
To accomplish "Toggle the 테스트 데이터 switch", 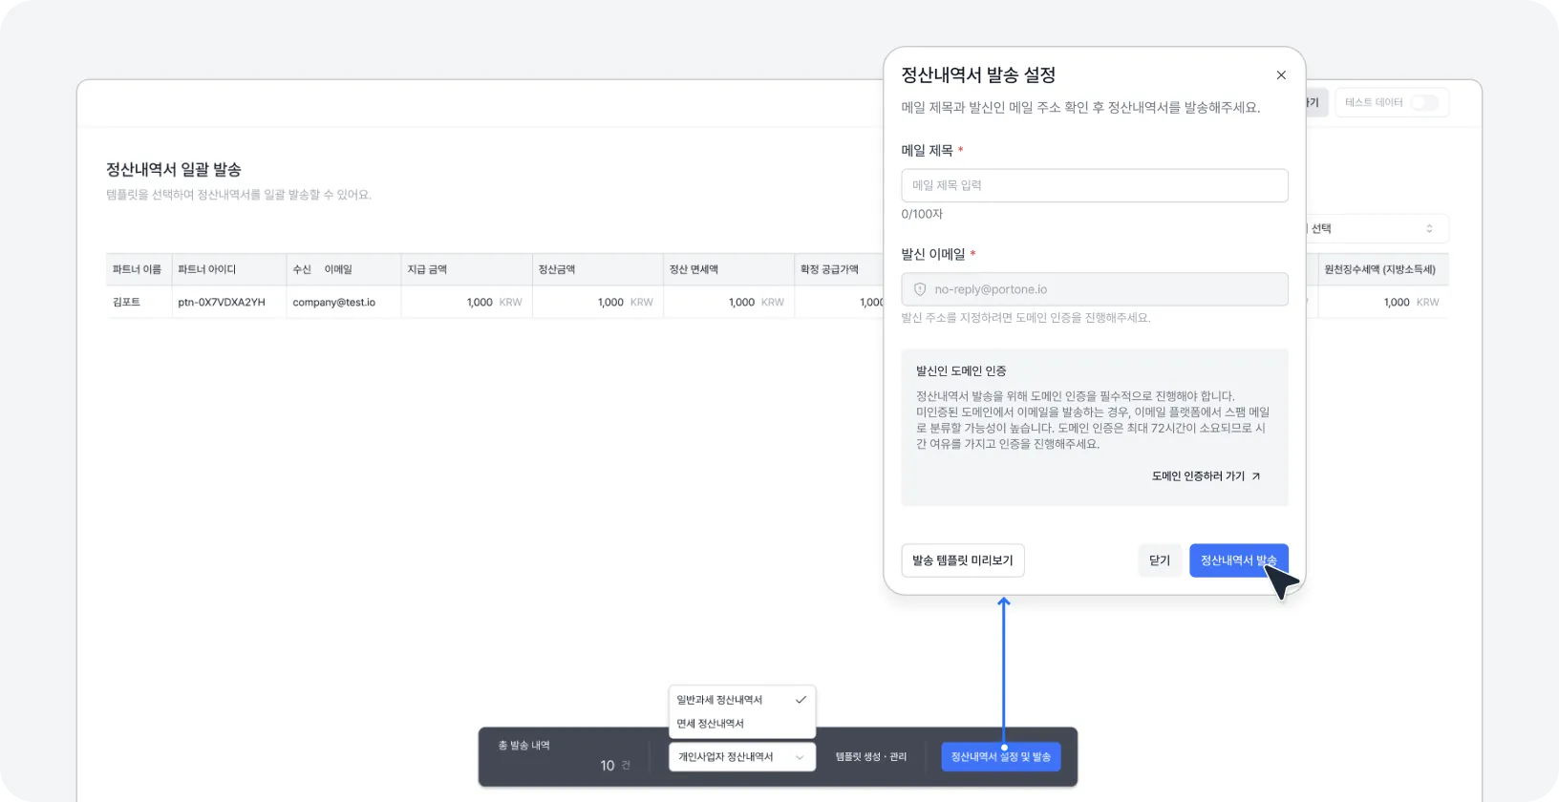I will 1423,103.
